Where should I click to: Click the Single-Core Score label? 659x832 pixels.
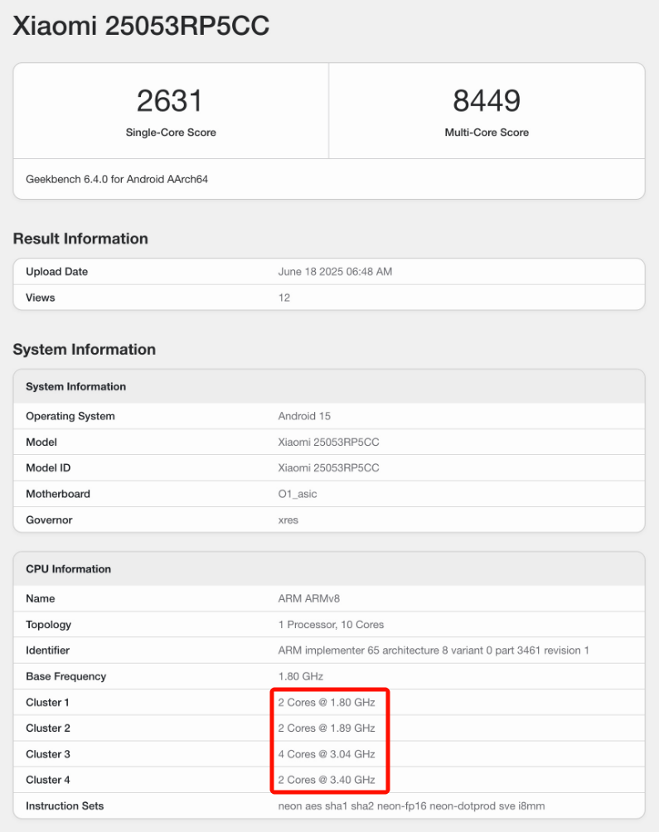[x=171, y=133]
